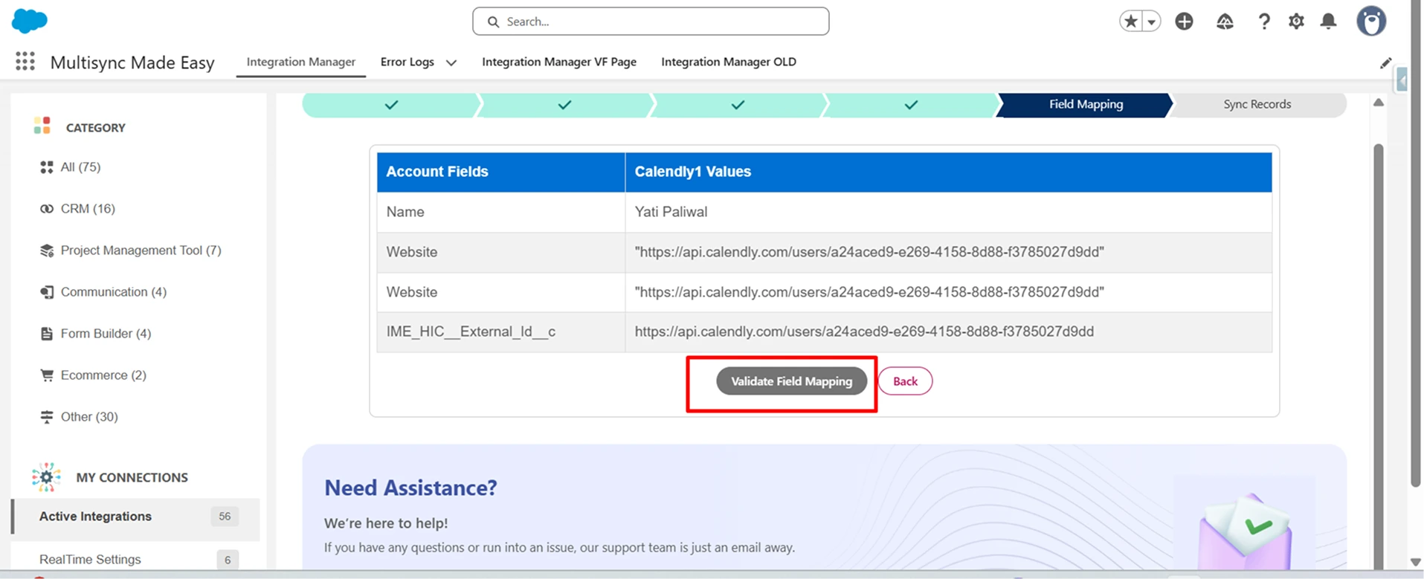Click the Favorites star icon
Viewport: 1424px width, 579px height.
click(1131, 22)
